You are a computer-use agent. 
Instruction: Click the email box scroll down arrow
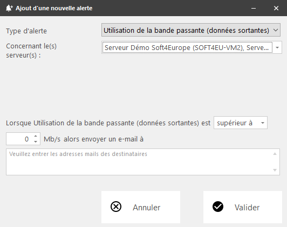tap(275, 170)
